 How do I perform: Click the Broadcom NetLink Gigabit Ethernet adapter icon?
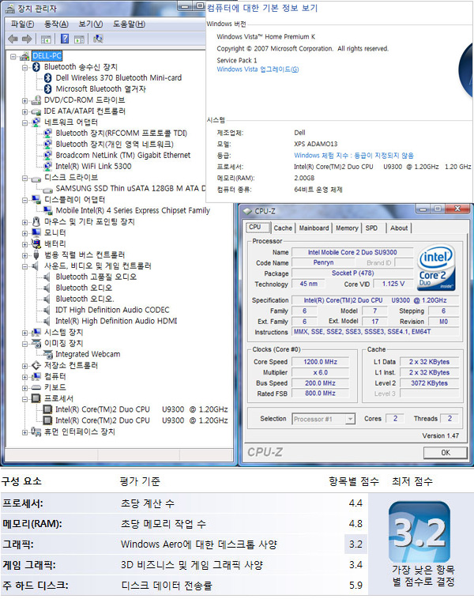coord(47,155)
